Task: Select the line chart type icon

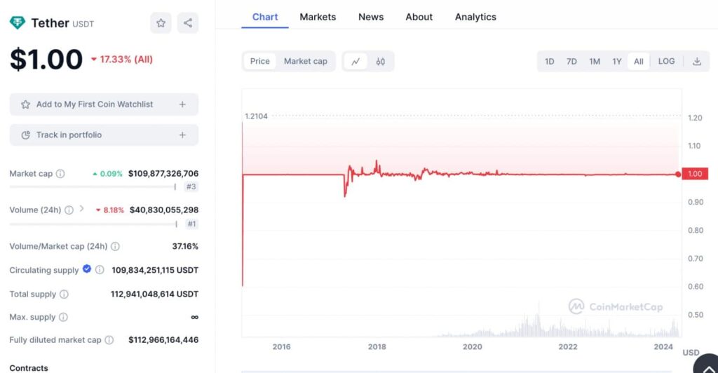Action: [x=355, y=62]
